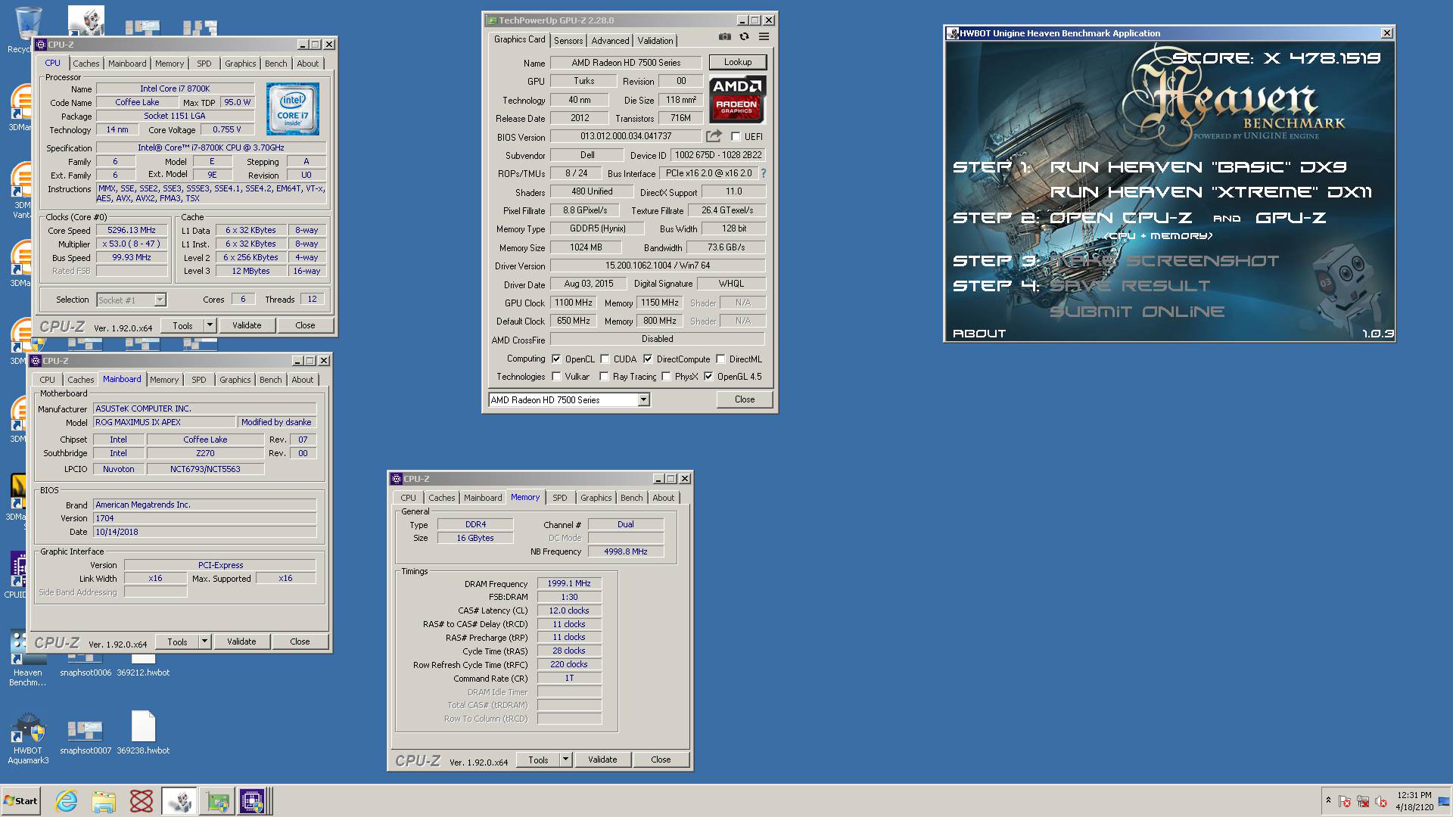
Task: Click the Intel Core i7 badge in CPU-Z
Action: tap(293, 109)
